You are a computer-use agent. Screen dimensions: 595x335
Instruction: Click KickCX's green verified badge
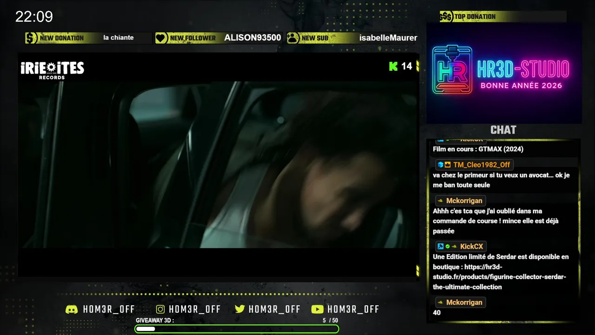[448, 247]
